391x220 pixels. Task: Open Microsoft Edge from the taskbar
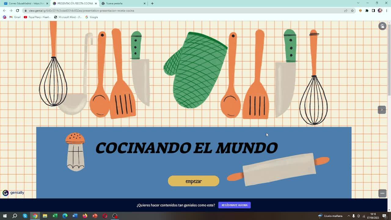point(65,216)
